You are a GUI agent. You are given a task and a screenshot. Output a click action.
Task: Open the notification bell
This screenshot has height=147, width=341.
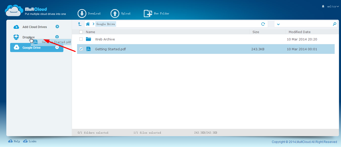pos(323,6)
